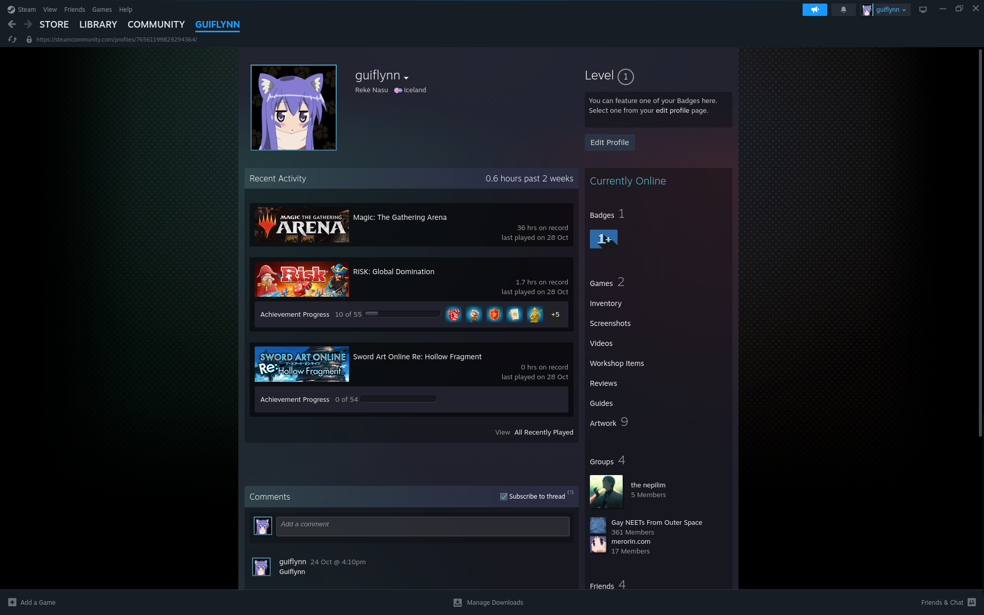Click the Edit Profile button
This screenshot has width=984, height=615.
pyautogui.click(x=609, y=142)
